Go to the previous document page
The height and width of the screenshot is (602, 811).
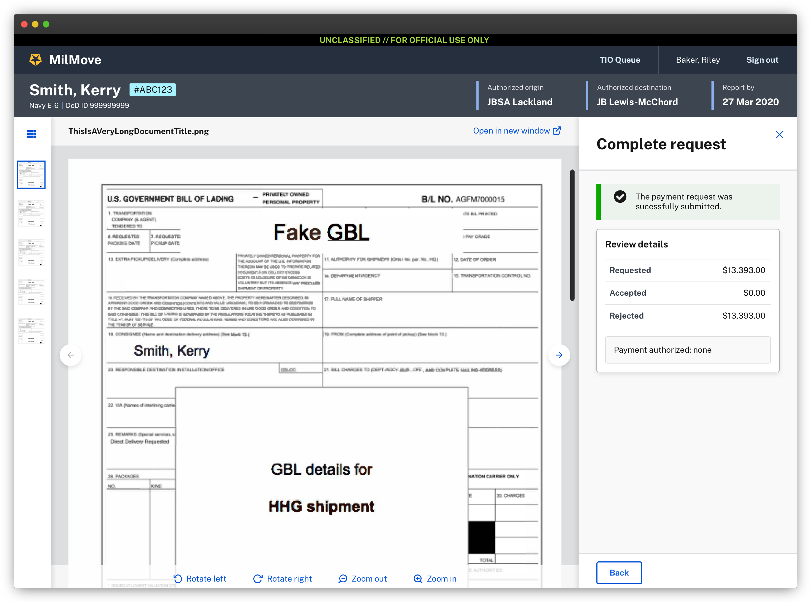[x=71, y=355]
